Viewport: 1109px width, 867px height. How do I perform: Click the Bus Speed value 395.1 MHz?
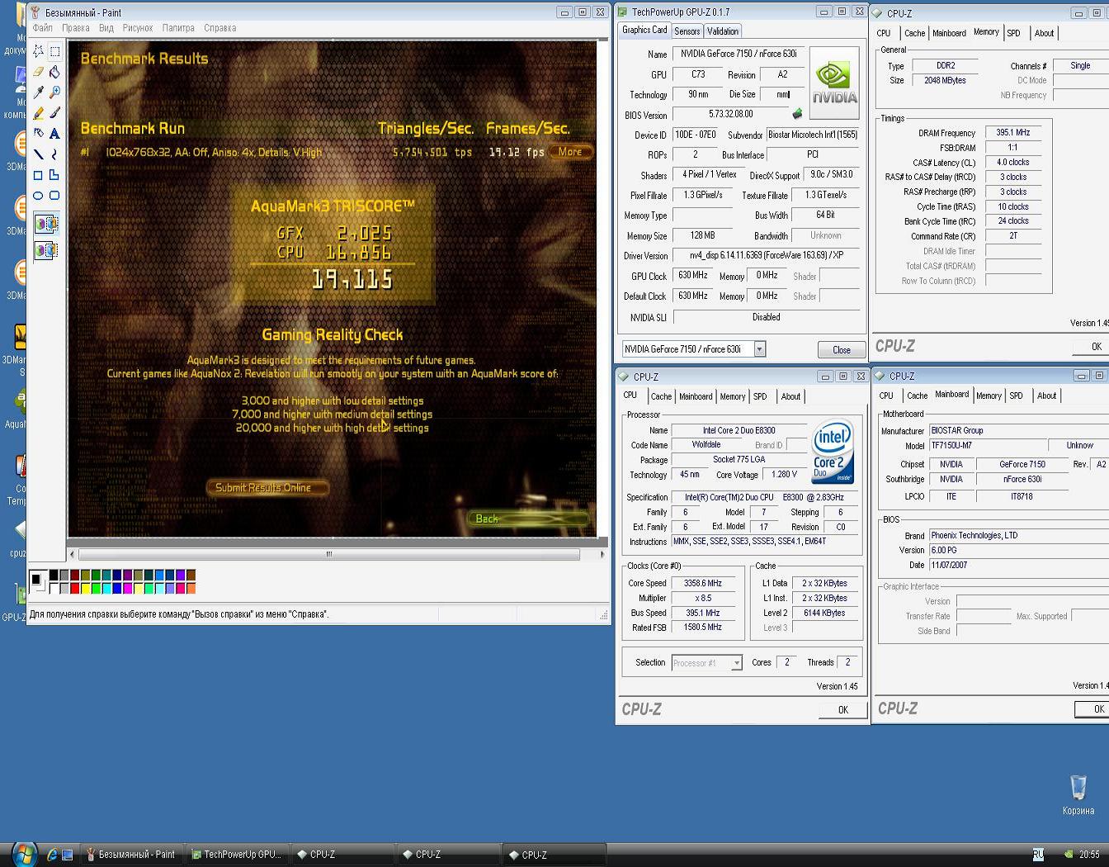point(702,614)
